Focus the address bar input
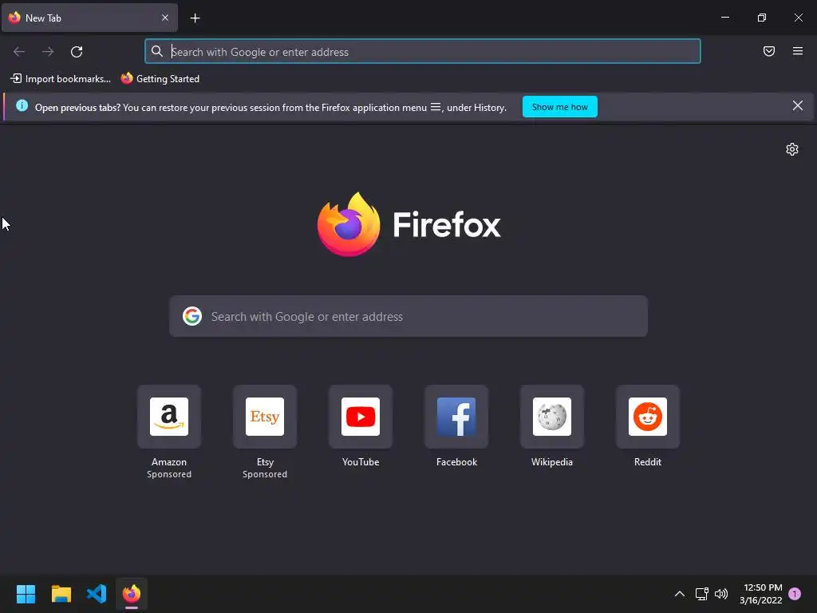Screen dimensions: 817x613 (x=423, y=52)
